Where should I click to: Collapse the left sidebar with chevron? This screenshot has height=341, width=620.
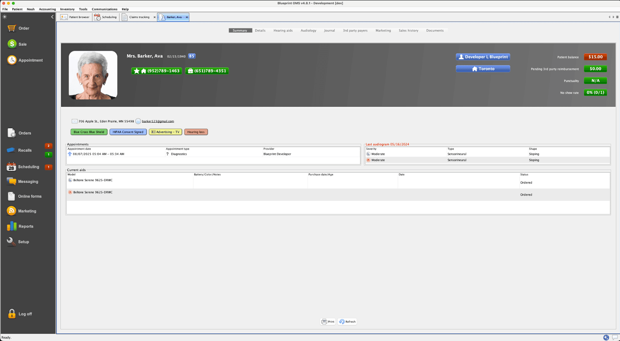[52, 17]
